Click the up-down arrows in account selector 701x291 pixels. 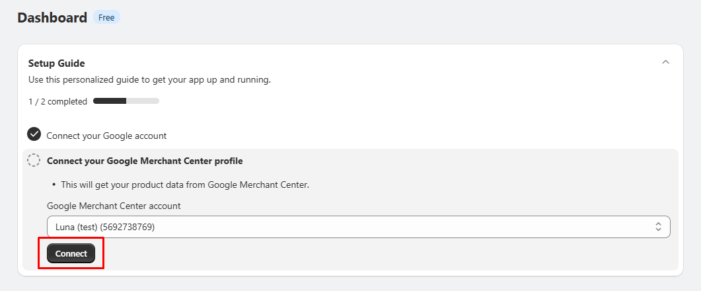click(658, 227)
